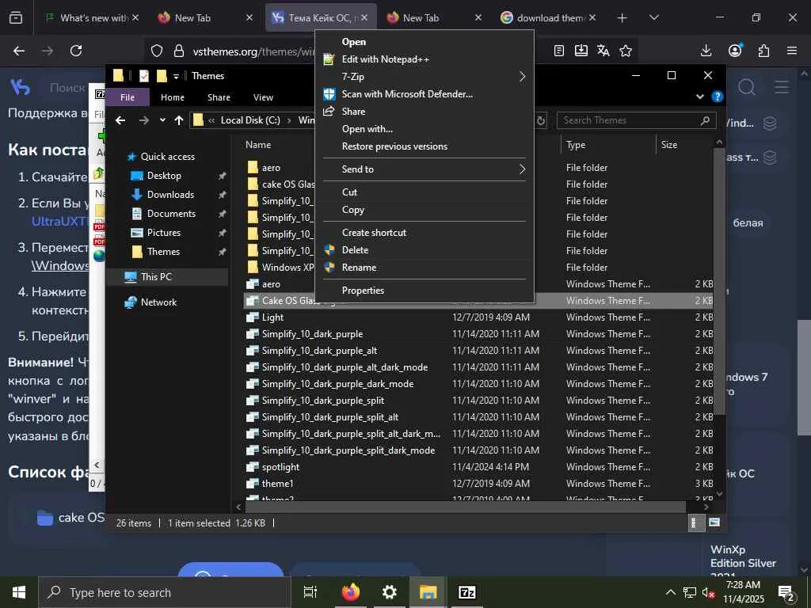Open the File tab in Explorer

tap(128, 97)
